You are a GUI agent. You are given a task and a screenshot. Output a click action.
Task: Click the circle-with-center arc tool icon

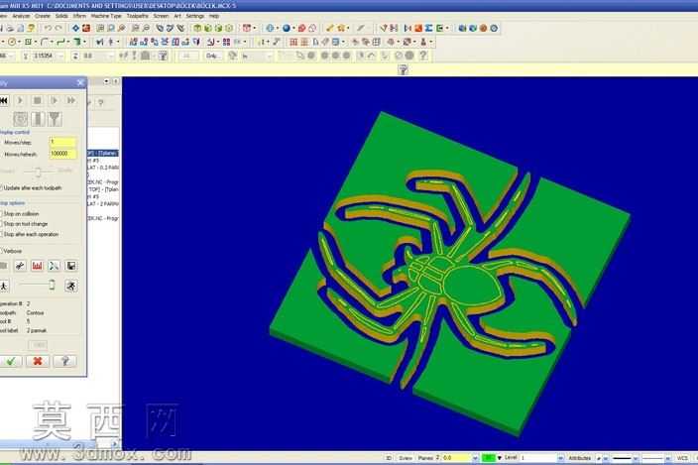click(x=12, y=42)
